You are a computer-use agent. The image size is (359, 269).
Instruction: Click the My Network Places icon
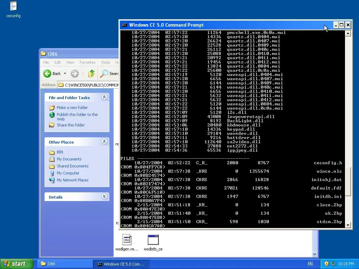[x=52, y=180]
